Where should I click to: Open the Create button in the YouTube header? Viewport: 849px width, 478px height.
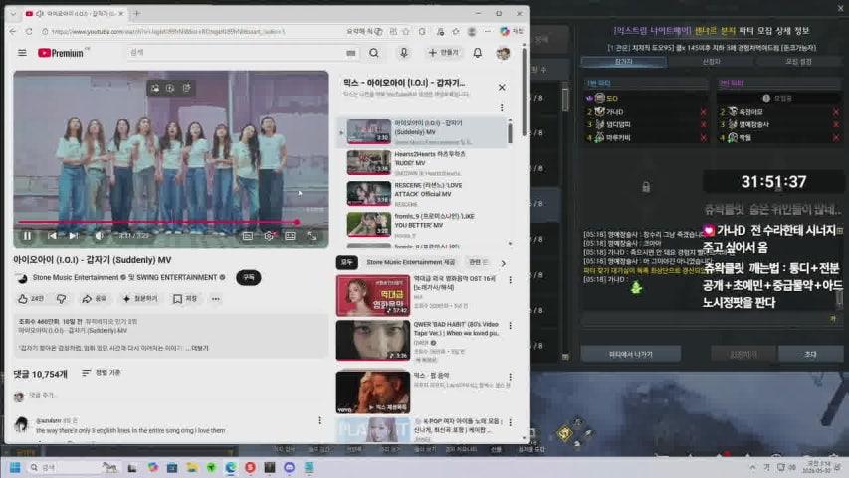(x=444, y=53)
